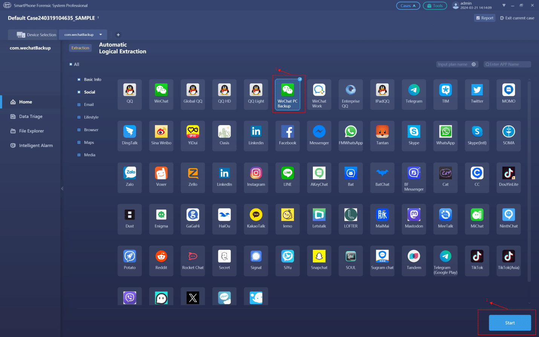Screen dimensions: 539x337
Task: Select the MOMO app icon
Action: (509, 95)
